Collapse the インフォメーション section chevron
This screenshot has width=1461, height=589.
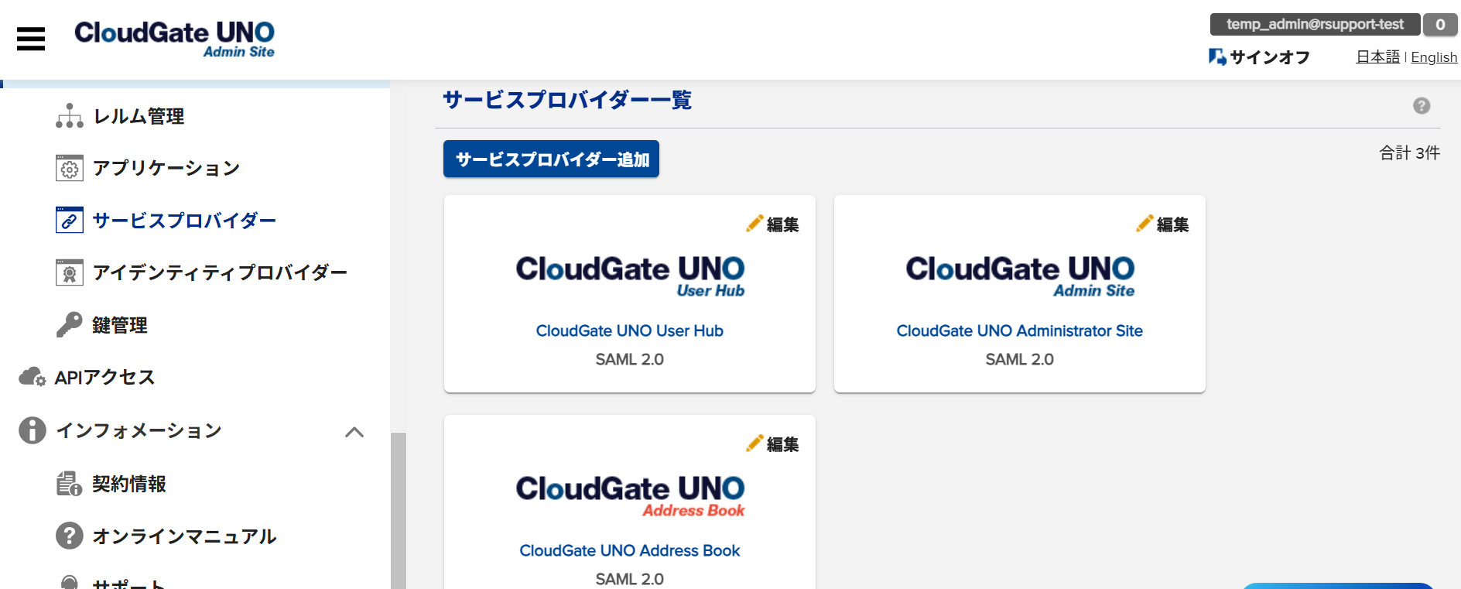[x=354, y=432]
